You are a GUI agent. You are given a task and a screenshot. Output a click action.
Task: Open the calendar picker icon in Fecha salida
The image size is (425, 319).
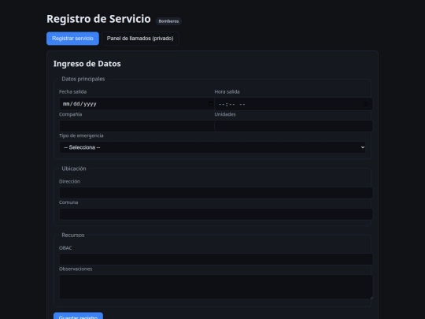pos(211,104)
